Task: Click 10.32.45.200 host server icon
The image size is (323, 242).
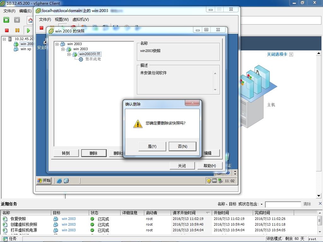Action: coord(10,39)
